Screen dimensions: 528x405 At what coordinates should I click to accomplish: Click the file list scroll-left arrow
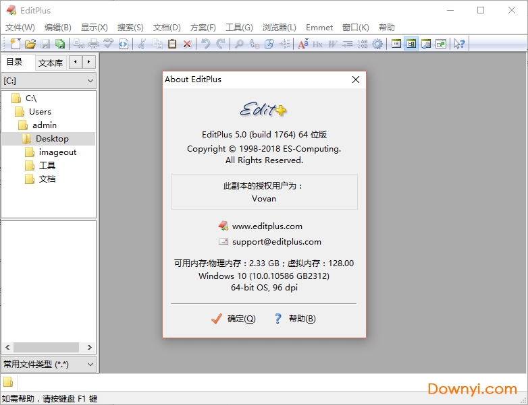coord(7,347)
